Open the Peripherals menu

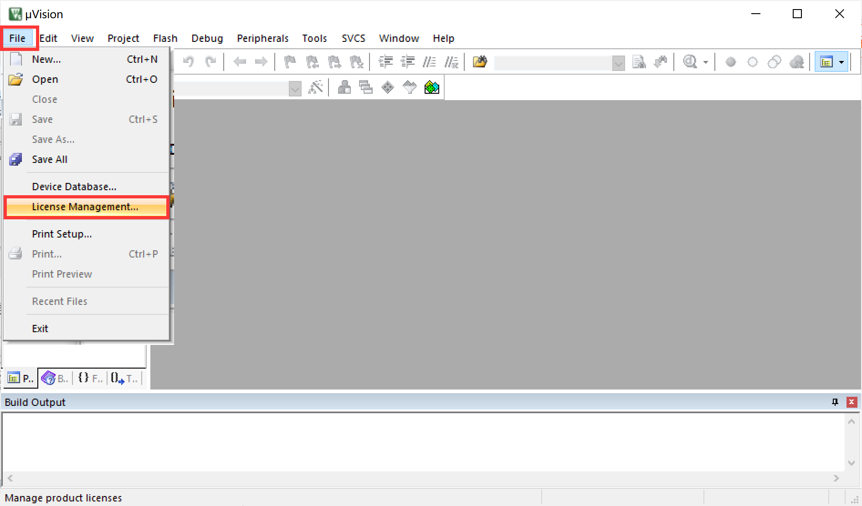pos(263,38)
